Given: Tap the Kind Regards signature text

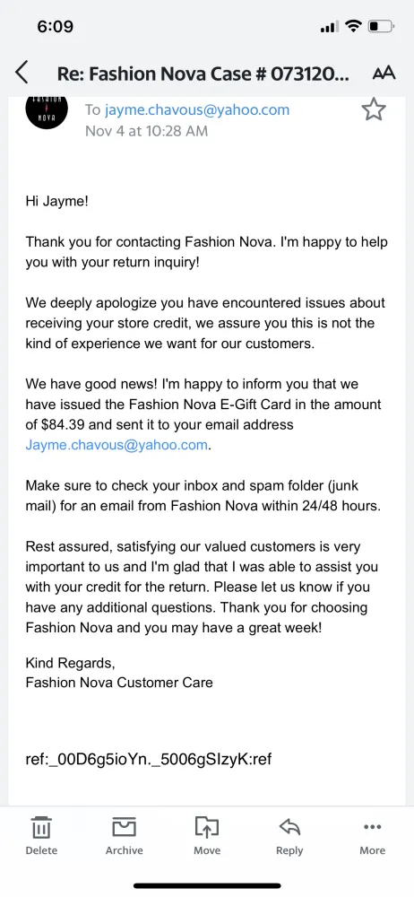Looking at the screenshot, I should click(x=70, y=664).
